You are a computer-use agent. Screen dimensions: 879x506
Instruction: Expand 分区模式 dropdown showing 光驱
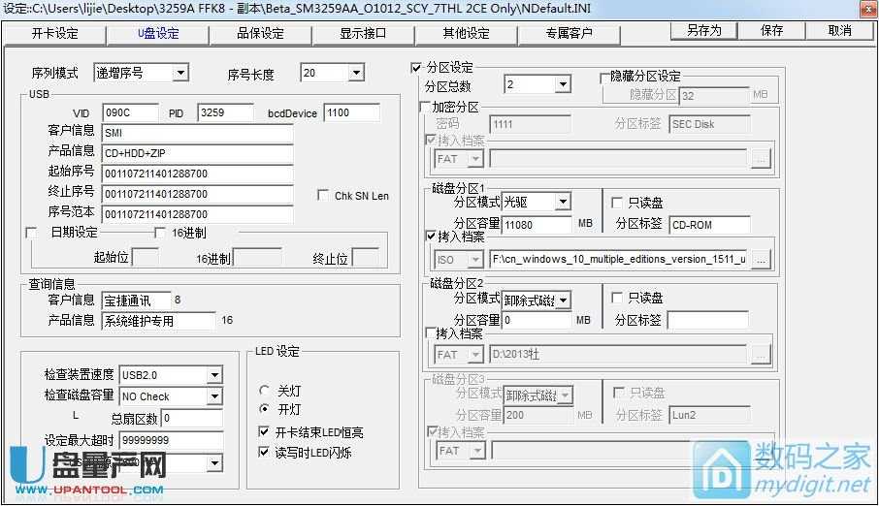563,203
